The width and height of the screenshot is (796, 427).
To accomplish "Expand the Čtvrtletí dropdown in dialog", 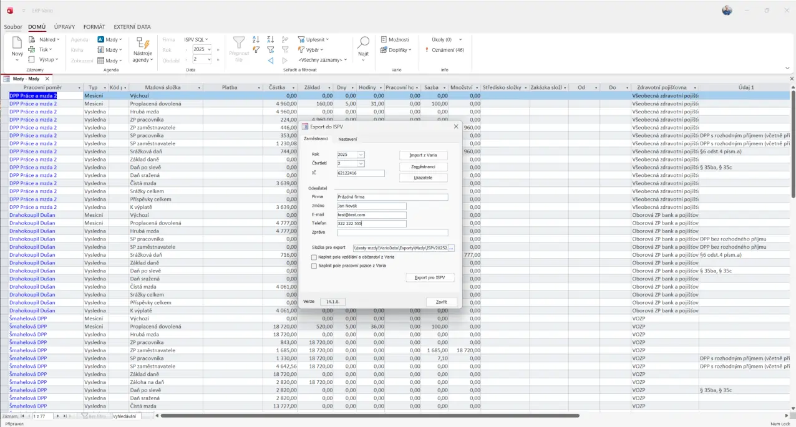I will click(361, 164).
